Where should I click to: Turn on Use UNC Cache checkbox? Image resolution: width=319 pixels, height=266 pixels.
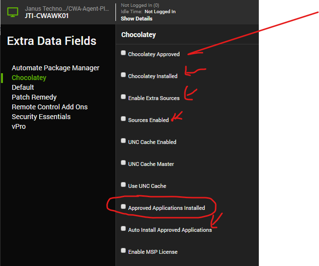pyautogui.click(x=123, y=184)
